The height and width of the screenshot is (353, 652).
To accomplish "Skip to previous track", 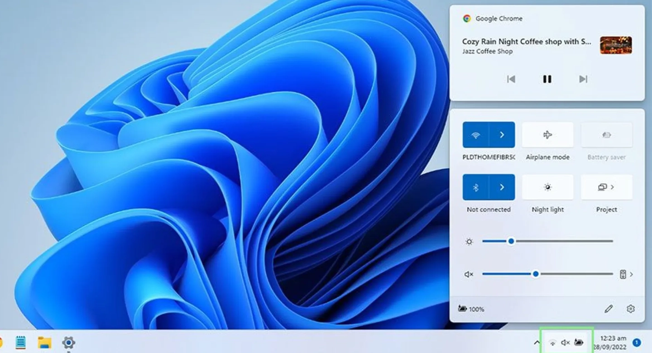I will tap(511, 79).
